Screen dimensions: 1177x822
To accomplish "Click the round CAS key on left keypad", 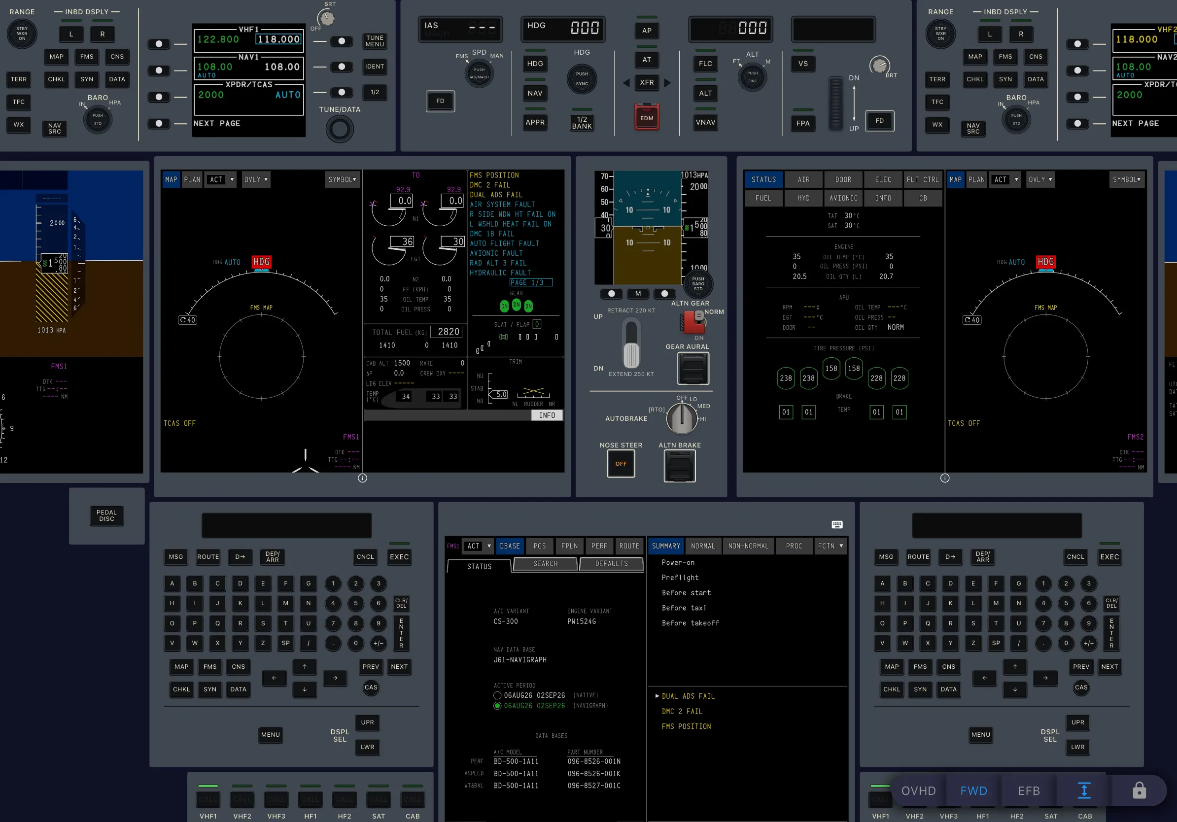I will coord(371,687).
